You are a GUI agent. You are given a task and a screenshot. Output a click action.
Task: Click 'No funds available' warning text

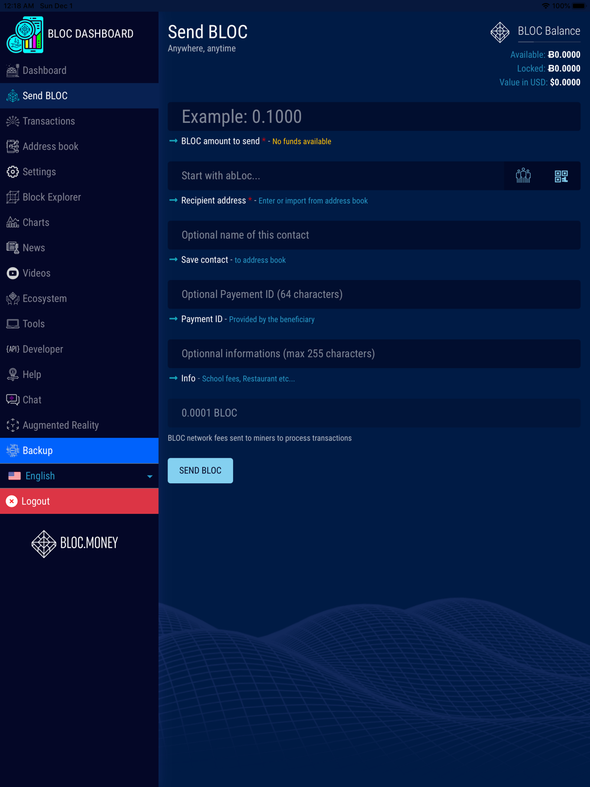click(301, 142)
